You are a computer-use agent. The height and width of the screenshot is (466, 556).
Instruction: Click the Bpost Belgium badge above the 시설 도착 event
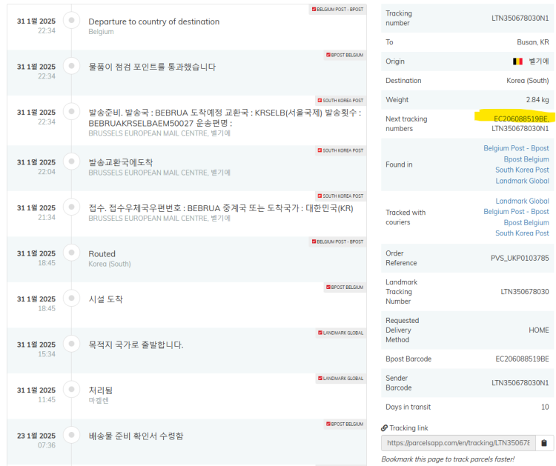(345, 287)
